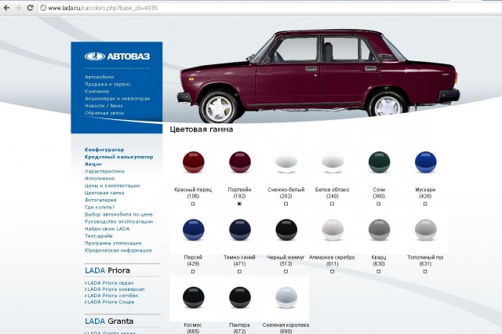This screenshot has height=334, width=502.
Task: Reload the page with refresh icon
Action: click(x=30, y=8)
